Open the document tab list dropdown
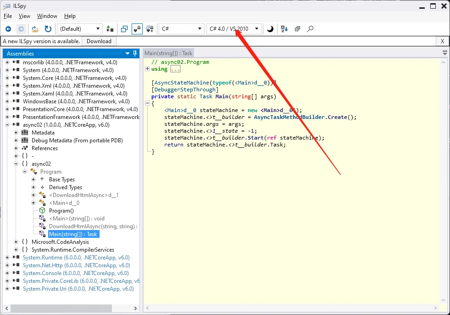Screen dimensions: 450x315 pyautogui.click(x=445, y=53)
